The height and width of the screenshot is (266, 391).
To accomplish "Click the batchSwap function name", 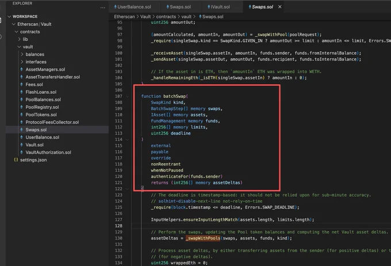I will [x=175, y=96].
